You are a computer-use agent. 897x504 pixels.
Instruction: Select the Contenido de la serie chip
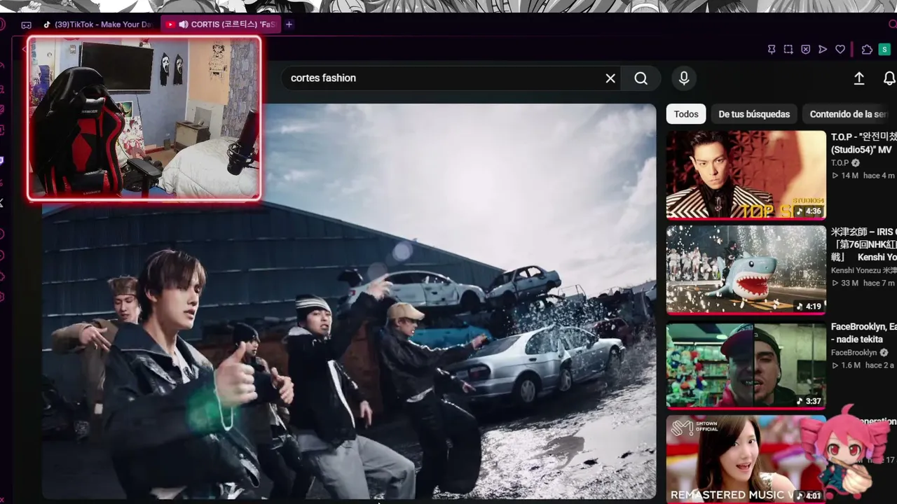[849, 114]
